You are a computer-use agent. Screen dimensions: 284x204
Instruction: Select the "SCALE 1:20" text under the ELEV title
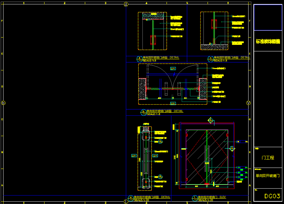(x=206, y=200)
